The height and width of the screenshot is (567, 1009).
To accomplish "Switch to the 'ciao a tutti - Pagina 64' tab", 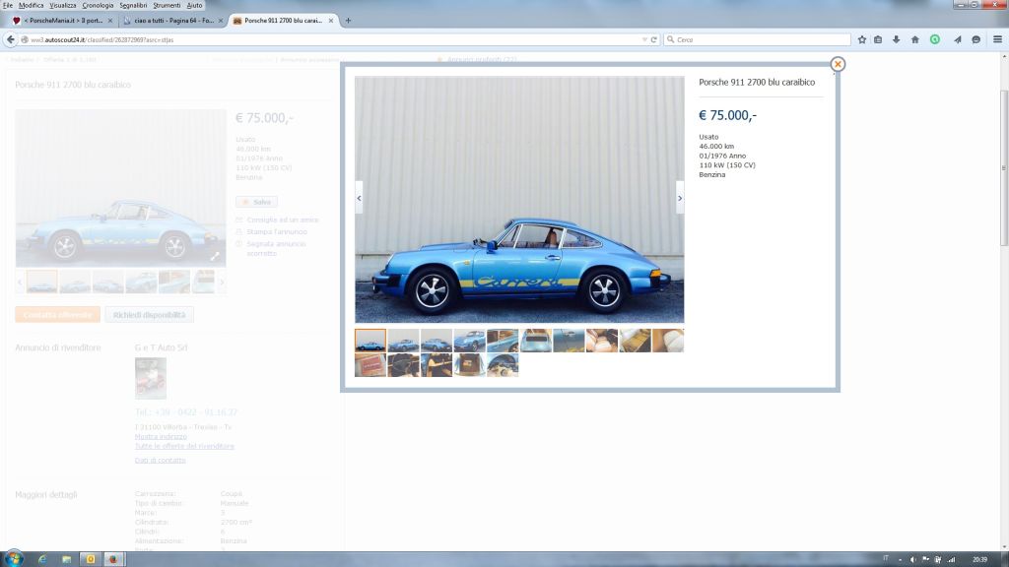I will pos(172,21).
